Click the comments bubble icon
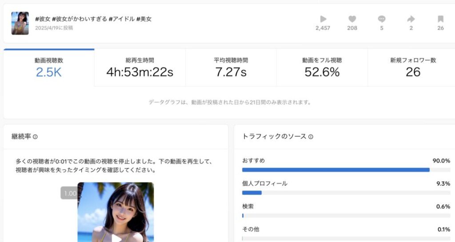The height and width of the screenshot is (242, 455). point(382,19)
